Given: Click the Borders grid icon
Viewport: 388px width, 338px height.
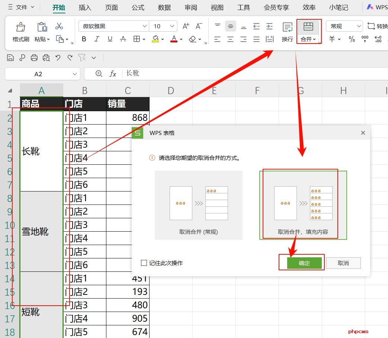Looking at the screenshot, I should 137,39.
